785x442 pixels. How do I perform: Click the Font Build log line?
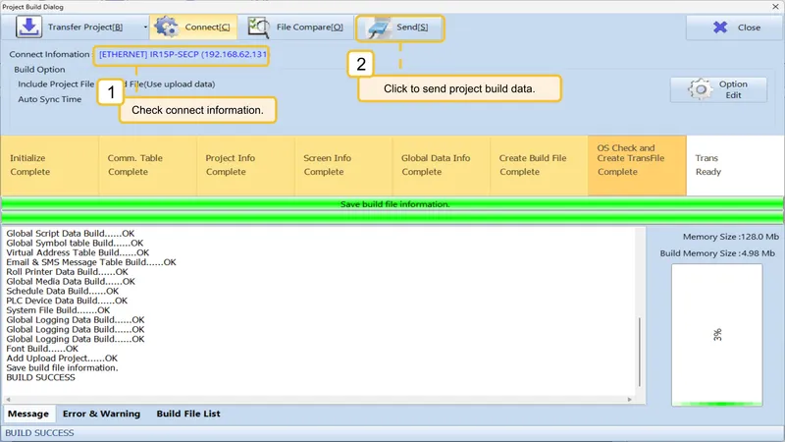tap(42, 349)
